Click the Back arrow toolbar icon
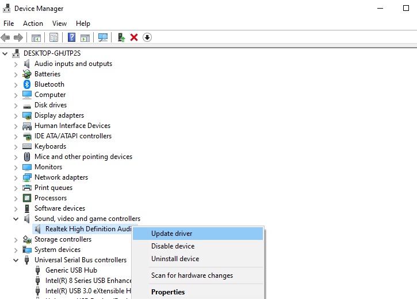Viewport: 417px width, 299px height. click(x=5, y=37)
